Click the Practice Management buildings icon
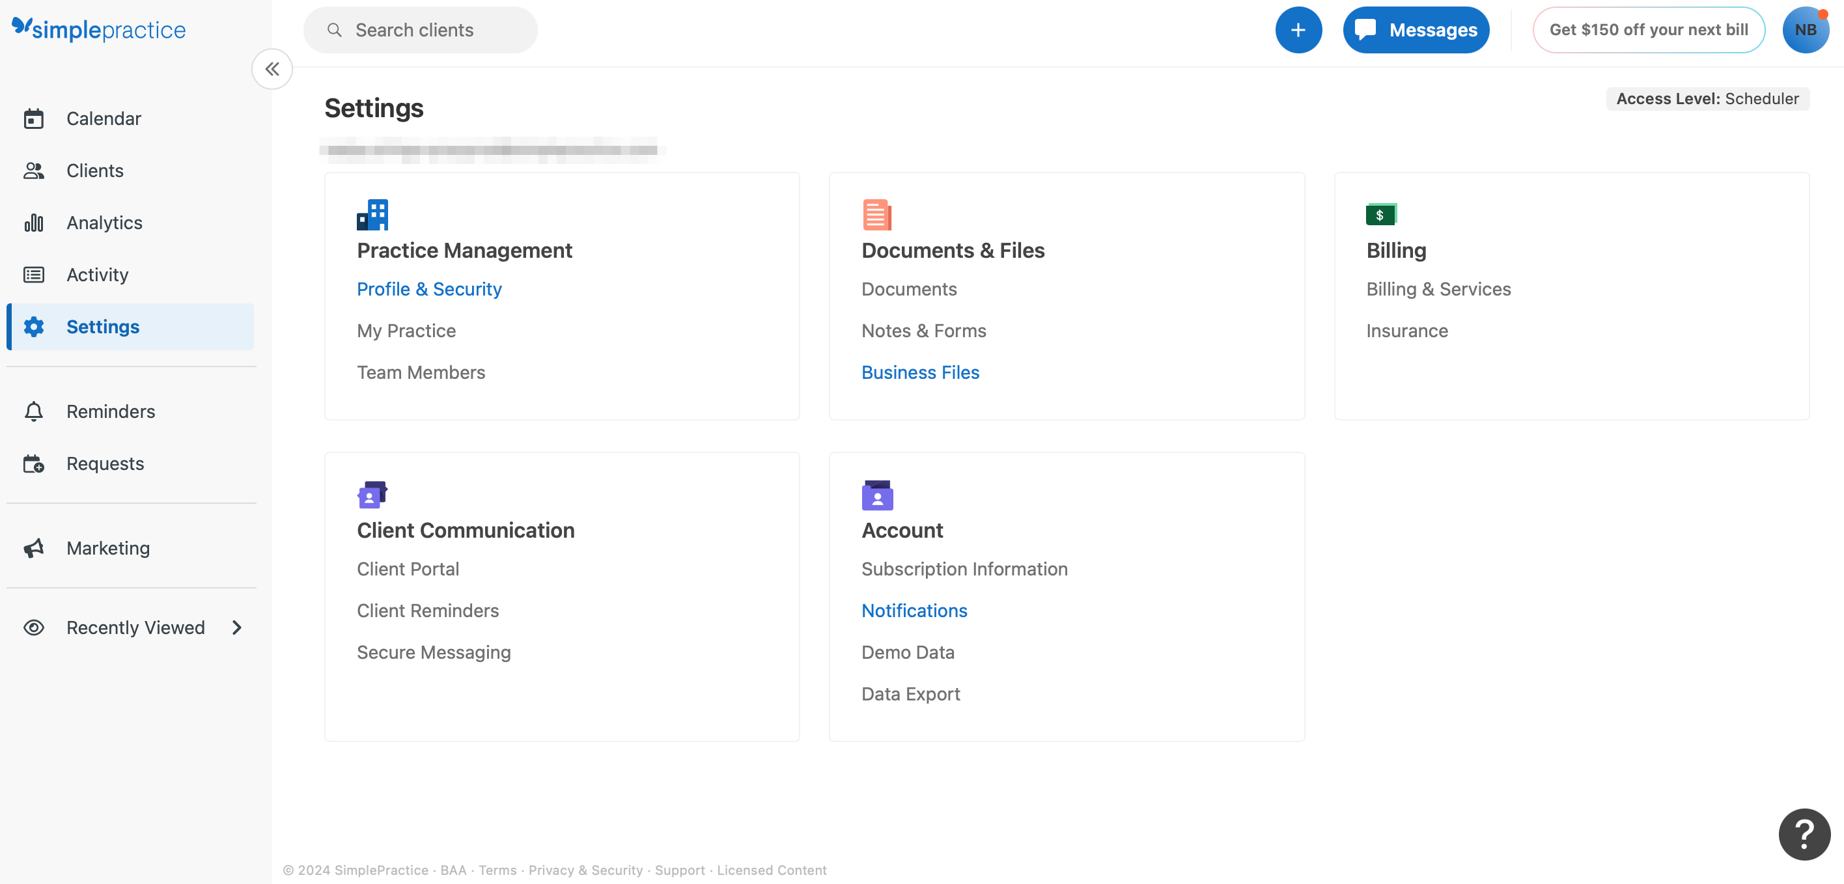Screen dimensions: 1844x884 pyautogui.click(x=372, y=214)
